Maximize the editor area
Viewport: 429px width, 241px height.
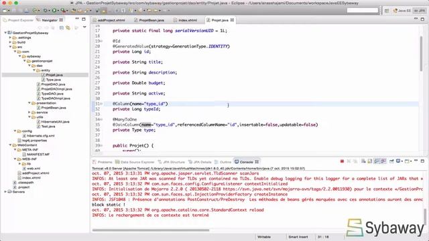coord(422,19)
